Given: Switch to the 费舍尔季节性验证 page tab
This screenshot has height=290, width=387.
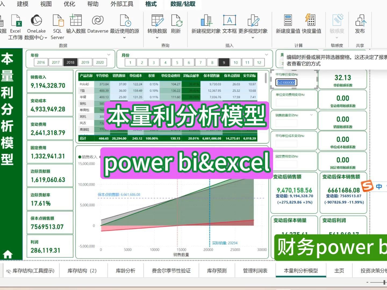Looking at the screenshot, I should click(171, 271).
